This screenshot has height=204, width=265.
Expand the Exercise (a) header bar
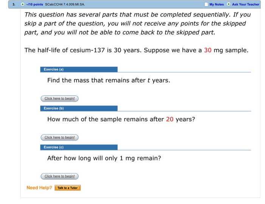click(79, 70)
